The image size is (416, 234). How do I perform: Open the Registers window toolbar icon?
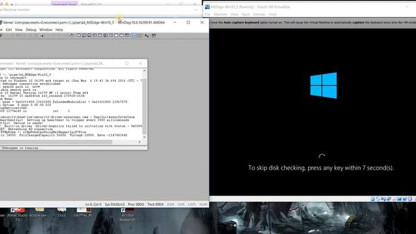click(95, 36)
